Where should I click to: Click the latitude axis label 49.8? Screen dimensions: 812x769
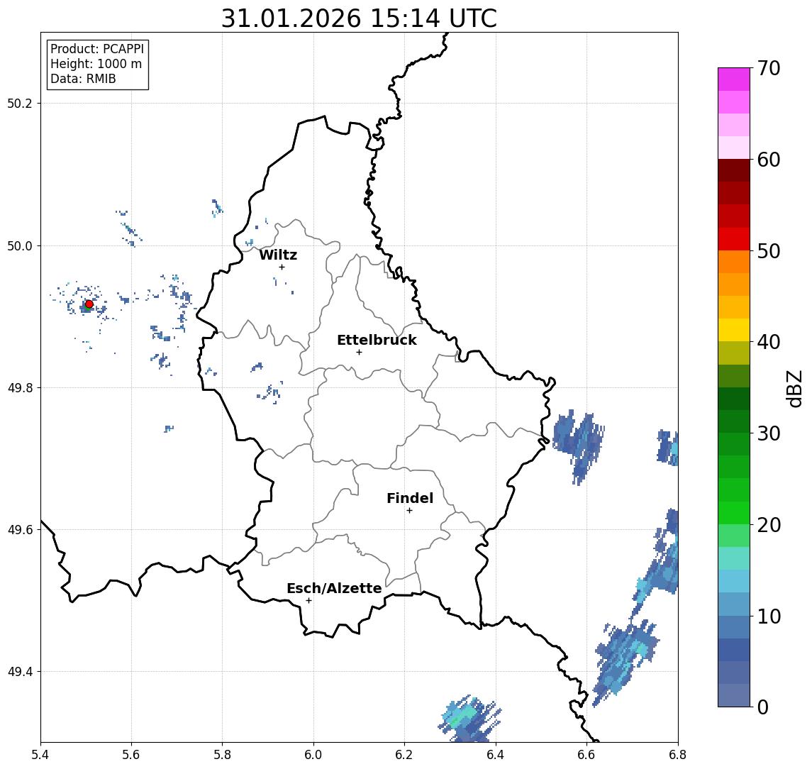[20, 387]
